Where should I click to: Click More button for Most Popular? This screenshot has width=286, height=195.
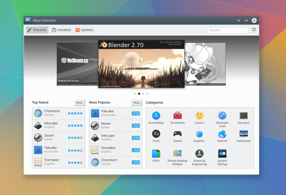pos(137,103)
